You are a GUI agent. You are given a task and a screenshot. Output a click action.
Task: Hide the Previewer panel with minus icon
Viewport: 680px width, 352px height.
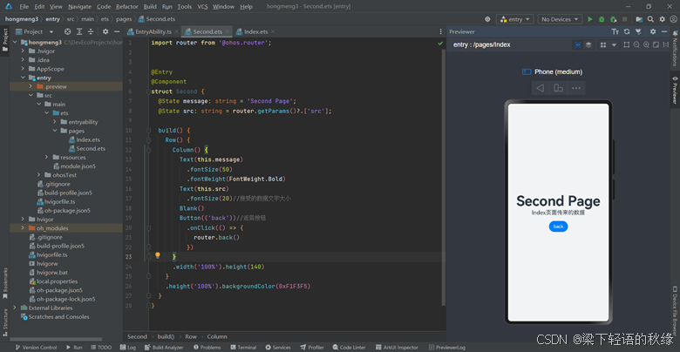(x=664, y=31)
